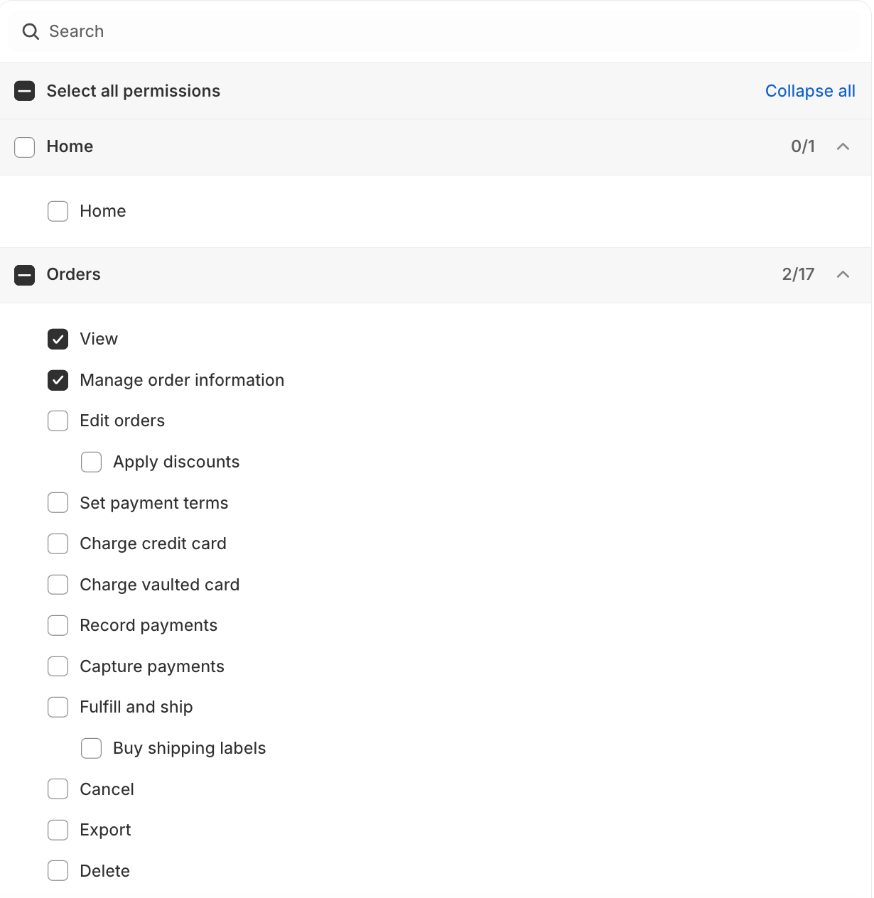Uncheck the View orders permission
874x898 pixels.
[x=58, y=340]
